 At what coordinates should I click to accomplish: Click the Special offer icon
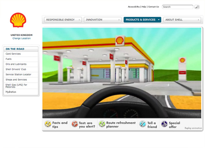[164, 124]
